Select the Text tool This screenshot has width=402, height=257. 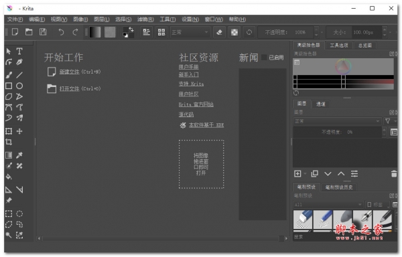point(19,51)
